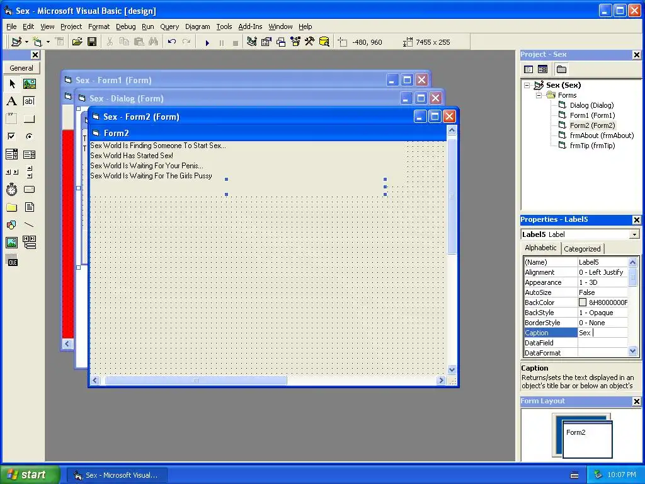Open the Add-Ins menu
Viewport: 645px width, 484px height.
pyautogui.click(x=250, y=26)
